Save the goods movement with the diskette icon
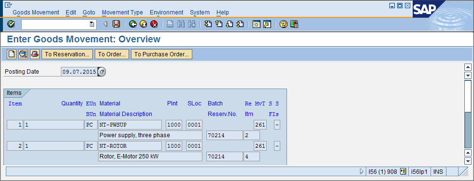The image size is (474, 181). [x=116, y=24]
